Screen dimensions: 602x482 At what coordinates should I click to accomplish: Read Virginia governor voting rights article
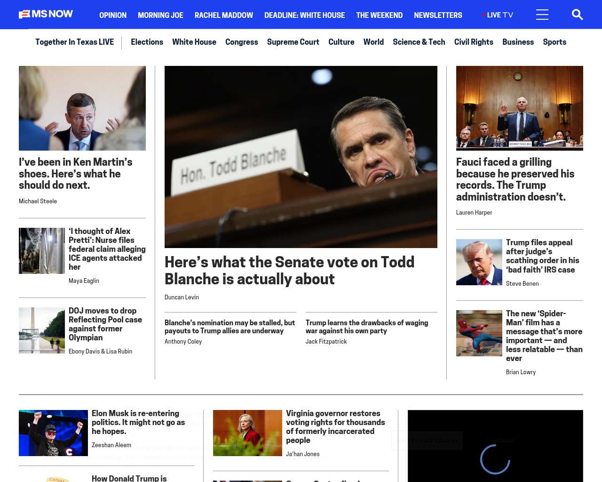(335, 427)
